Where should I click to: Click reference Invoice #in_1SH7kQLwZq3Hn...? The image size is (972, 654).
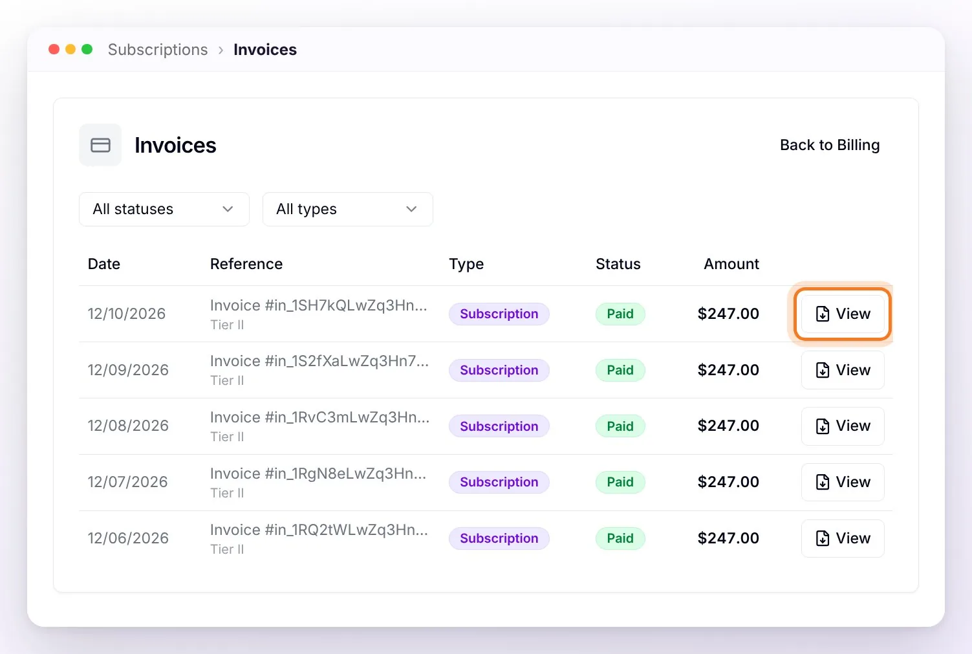click(x=319, y=305)
